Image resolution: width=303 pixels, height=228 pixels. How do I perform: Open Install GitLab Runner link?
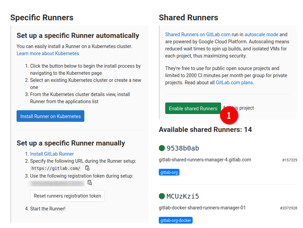[x=52, y=154]
